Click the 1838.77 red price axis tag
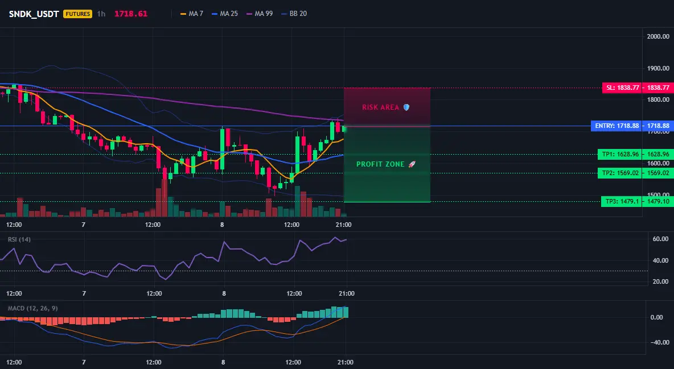The height and width of the screenshot is (369, 674). 658,88
